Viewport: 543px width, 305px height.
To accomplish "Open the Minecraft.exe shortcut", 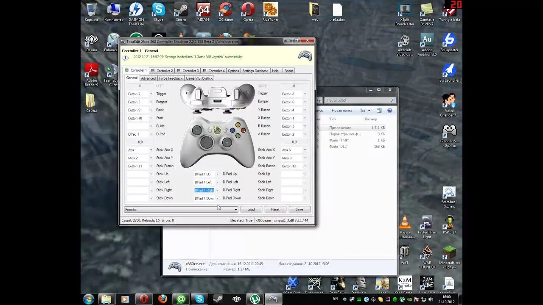I will 449,258.
